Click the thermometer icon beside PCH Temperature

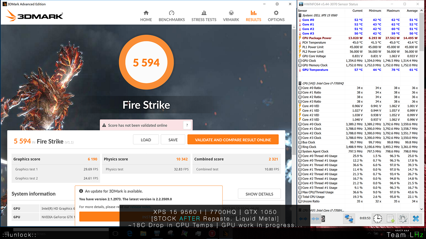(x=300, y=42)
